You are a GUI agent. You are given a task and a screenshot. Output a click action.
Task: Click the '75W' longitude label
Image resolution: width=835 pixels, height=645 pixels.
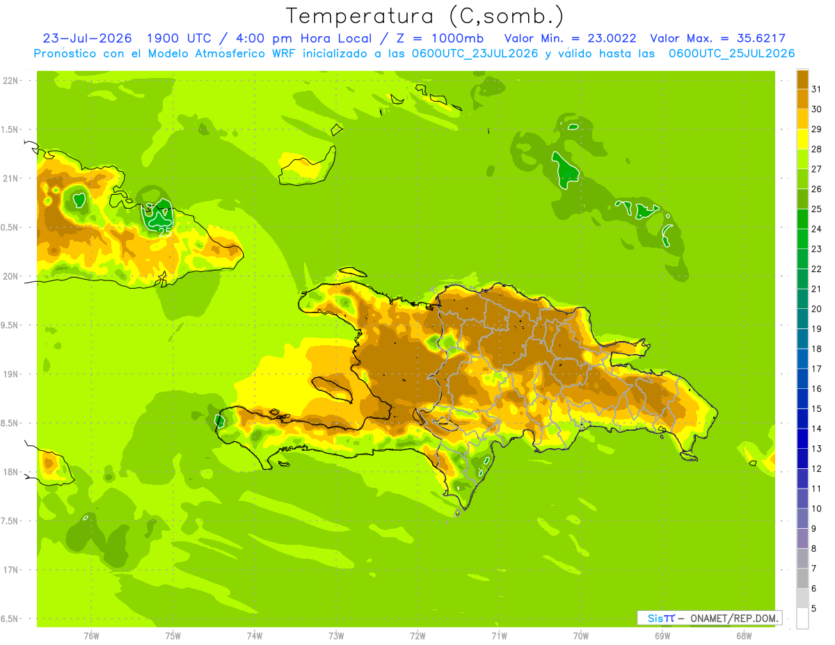click(x=173, y=636)
